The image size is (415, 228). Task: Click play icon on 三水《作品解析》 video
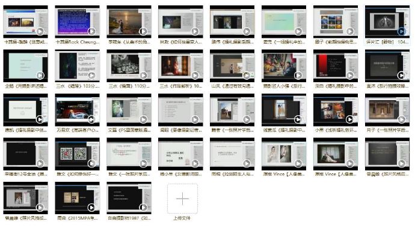pos(195,75)
